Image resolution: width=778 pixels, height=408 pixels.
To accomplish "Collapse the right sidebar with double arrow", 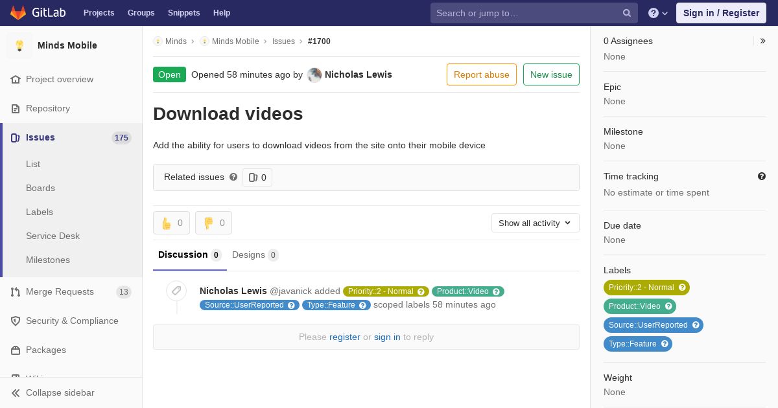I will click(x=763, y=41).
